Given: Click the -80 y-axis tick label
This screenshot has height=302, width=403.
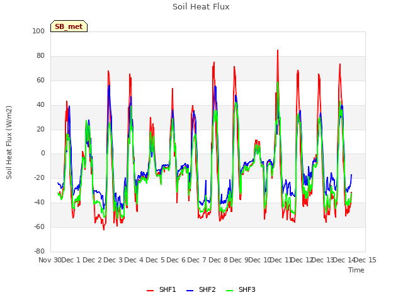Looking at the screenshot, I should [x=39, y=251].
